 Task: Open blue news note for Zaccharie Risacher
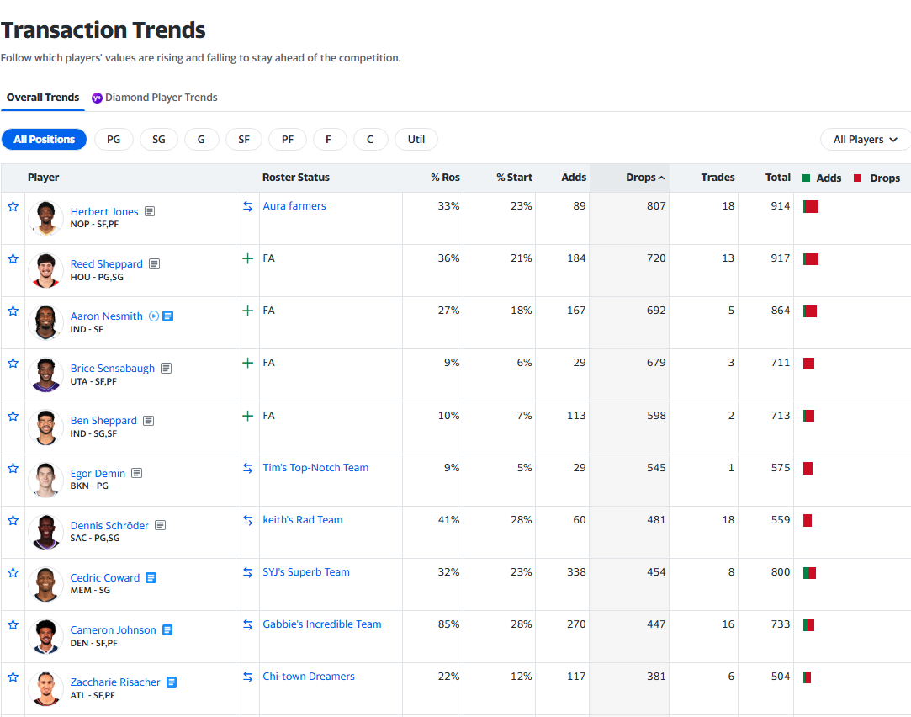[x=172, y=682]
